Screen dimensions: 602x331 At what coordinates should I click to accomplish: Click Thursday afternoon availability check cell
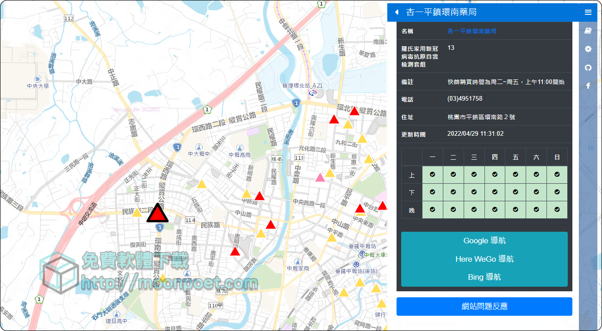click(x=495, y=192)
